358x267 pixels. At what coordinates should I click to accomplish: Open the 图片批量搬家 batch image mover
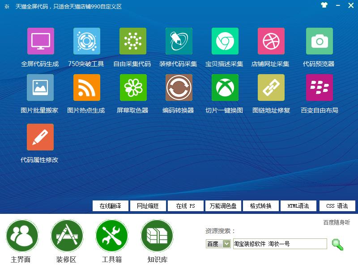click(x=40, y=88)
